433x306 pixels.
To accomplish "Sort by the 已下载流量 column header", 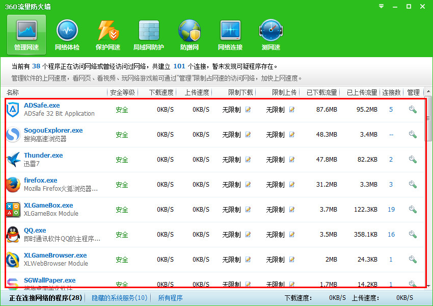I will click(x=321, y=92).
